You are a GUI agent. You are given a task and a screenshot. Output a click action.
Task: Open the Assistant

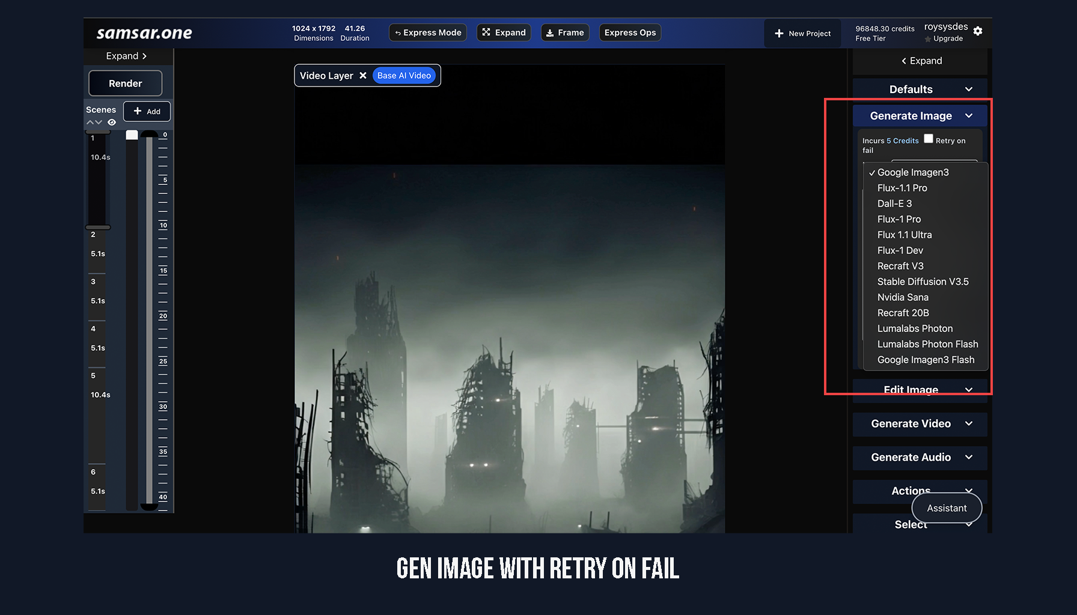pyautogui.click(x=947, y=507)
